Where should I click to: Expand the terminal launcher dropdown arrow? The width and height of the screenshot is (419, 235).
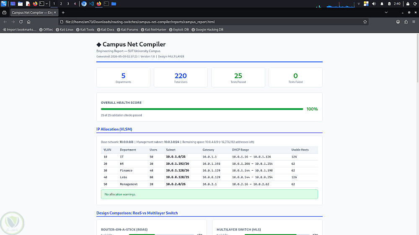[47, 4]
